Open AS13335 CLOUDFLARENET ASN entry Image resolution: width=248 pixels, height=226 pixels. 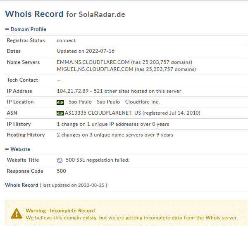pos(133,113)
